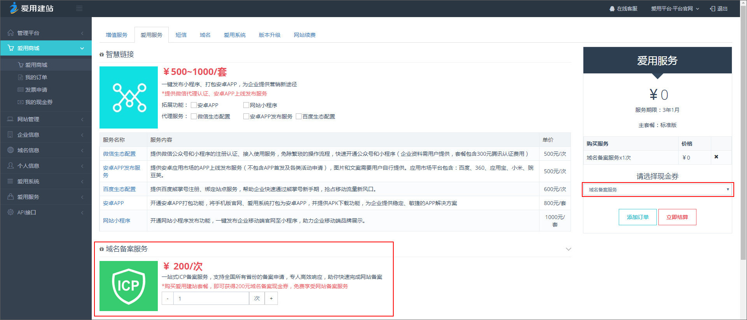This screenshot has width=747, height=320.
Task: Click the green ICP shield image
Action: coord(129,286)
